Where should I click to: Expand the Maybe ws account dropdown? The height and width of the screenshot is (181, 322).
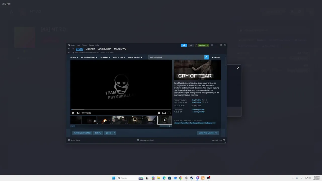pos(204,45)
